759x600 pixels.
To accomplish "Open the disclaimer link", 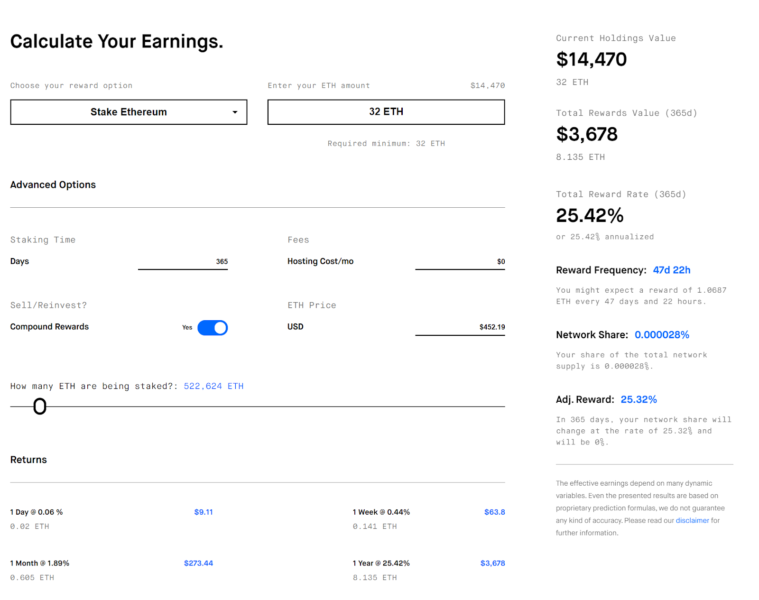I will 692,520.
